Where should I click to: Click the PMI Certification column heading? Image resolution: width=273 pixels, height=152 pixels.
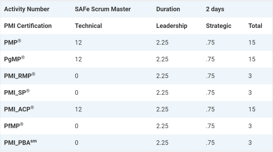tap(28, 26)
